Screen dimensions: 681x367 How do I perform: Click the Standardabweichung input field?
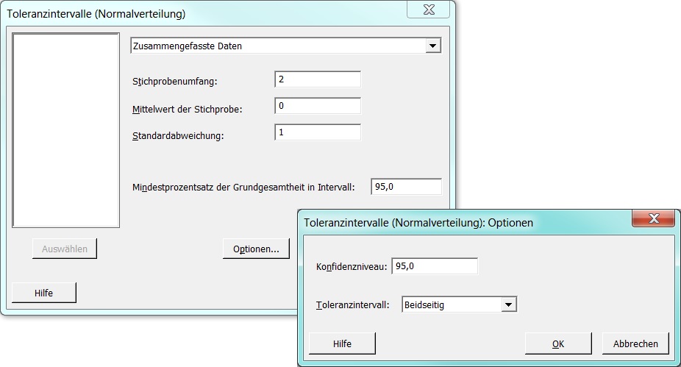coord(318,132)
